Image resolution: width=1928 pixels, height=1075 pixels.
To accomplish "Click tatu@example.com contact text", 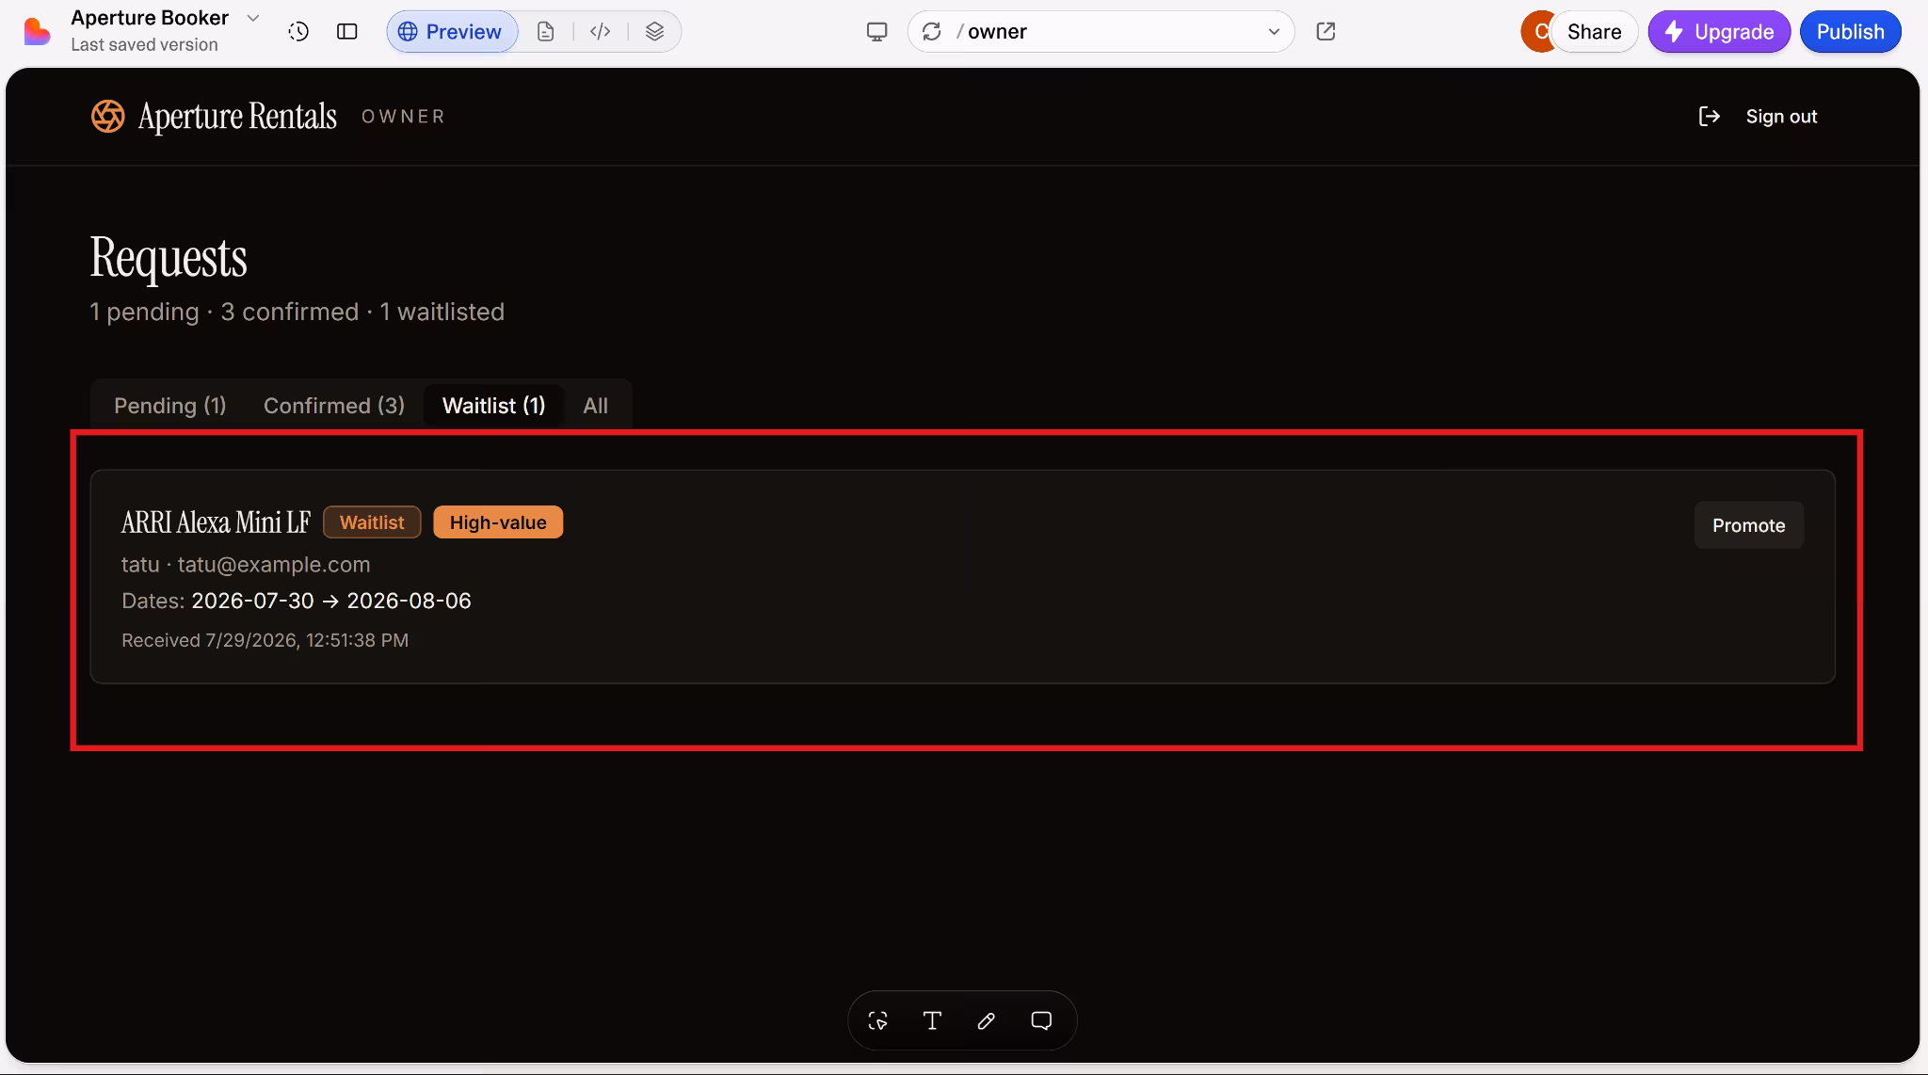I will pos(274,565).
